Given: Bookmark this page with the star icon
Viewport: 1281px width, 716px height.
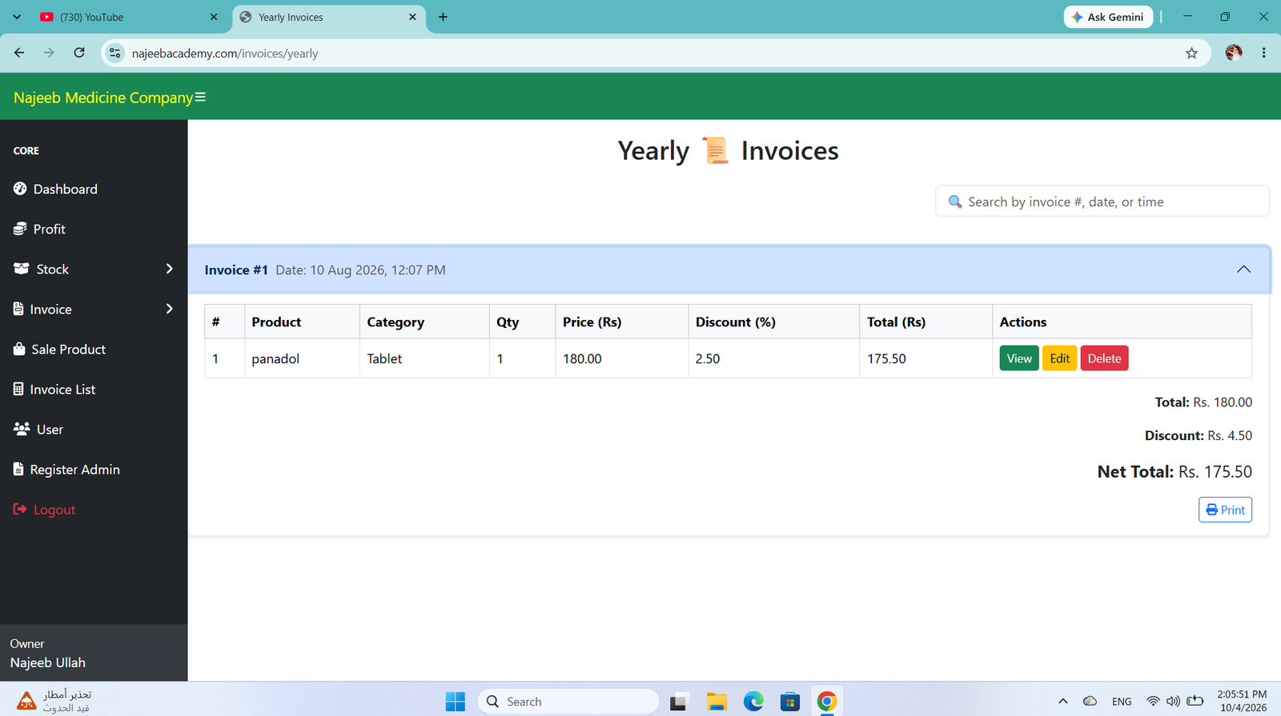Looking at the screenshot, I should (1191, 53).
